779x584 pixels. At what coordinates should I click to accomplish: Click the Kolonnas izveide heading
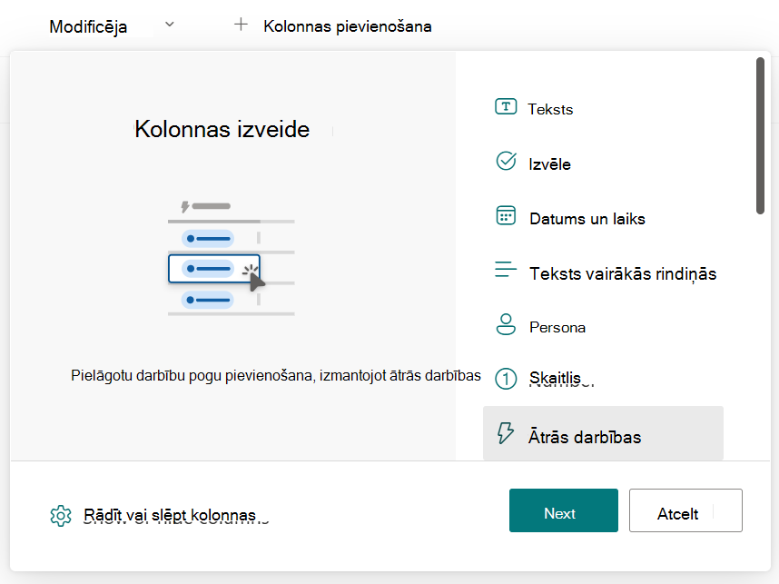click(222, 129)
